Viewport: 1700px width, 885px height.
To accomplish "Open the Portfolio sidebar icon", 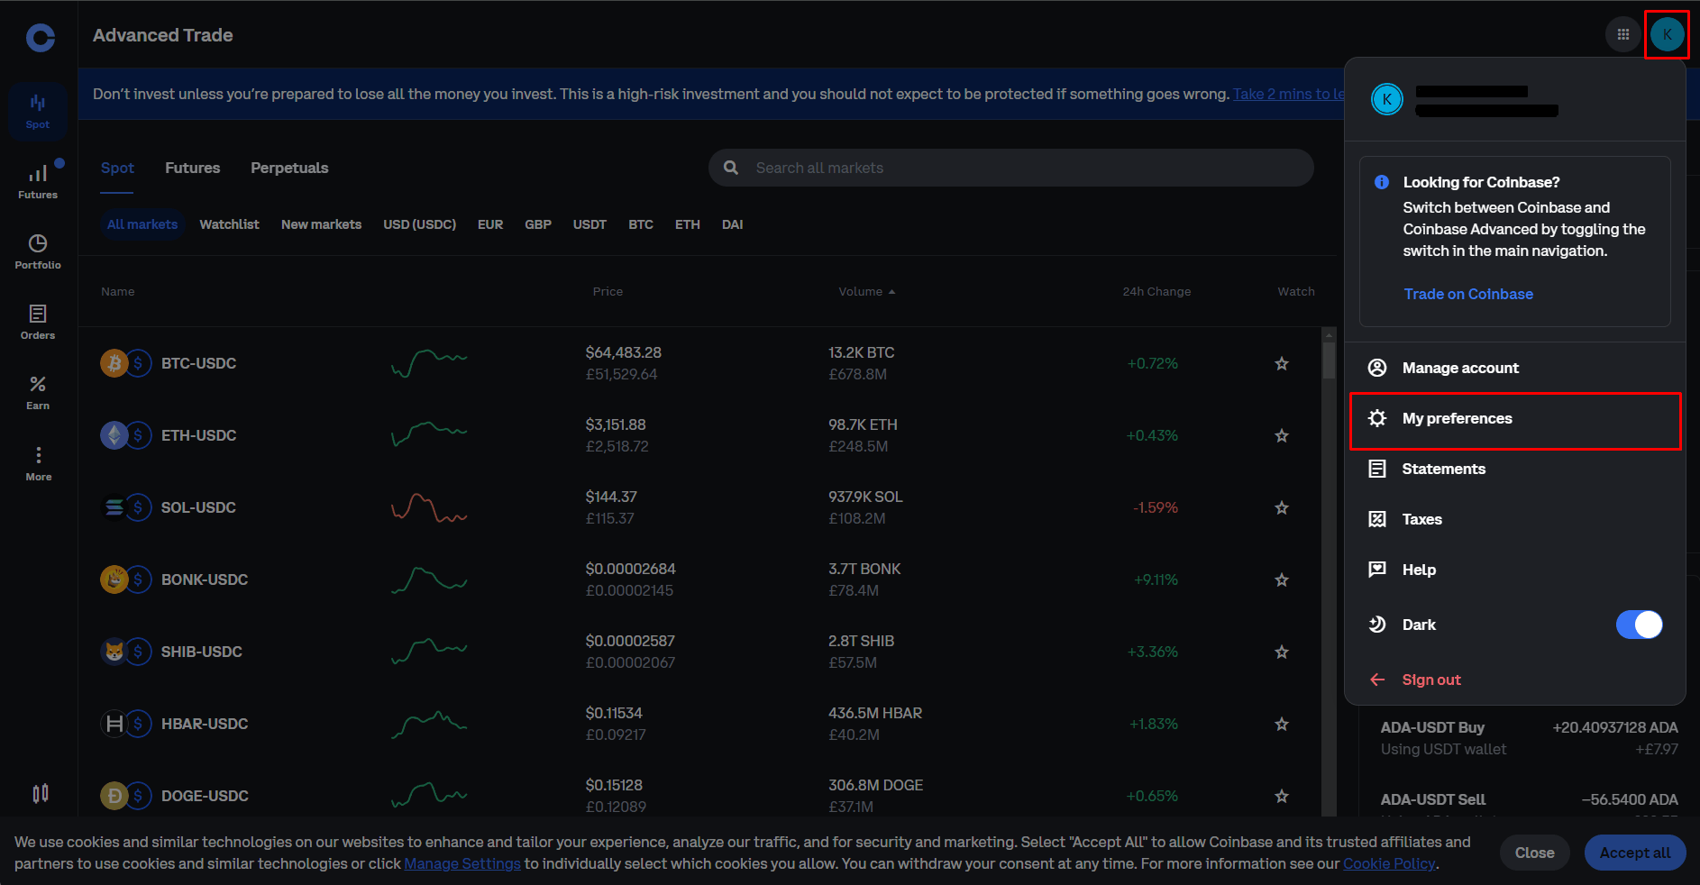I will pyautogui.click(x=38, y=251).
